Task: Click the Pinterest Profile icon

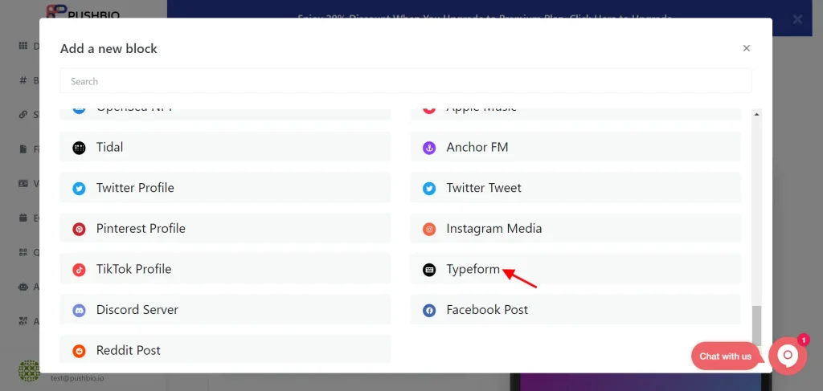Action: 79,229
